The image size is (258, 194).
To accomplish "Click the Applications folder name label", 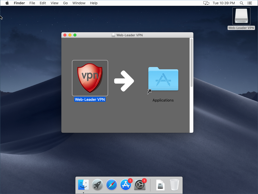I will click(x=163, y=100).
